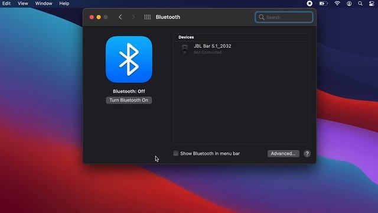Open the Help menu
Image resolution: width=378 pixels, height=213 pixels.
click(64, 4)
